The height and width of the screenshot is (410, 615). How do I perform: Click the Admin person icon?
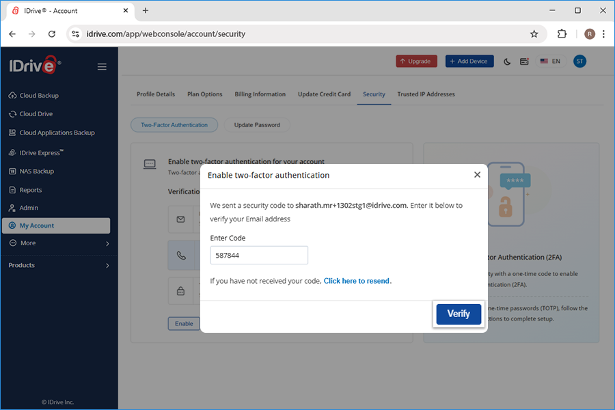coord(12,208)
